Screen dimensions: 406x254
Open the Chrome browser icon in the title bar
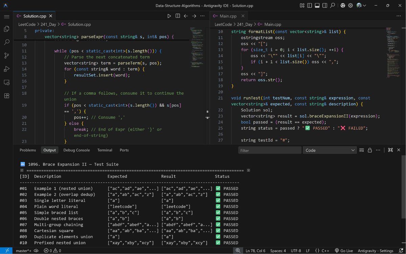click(343, 5)
